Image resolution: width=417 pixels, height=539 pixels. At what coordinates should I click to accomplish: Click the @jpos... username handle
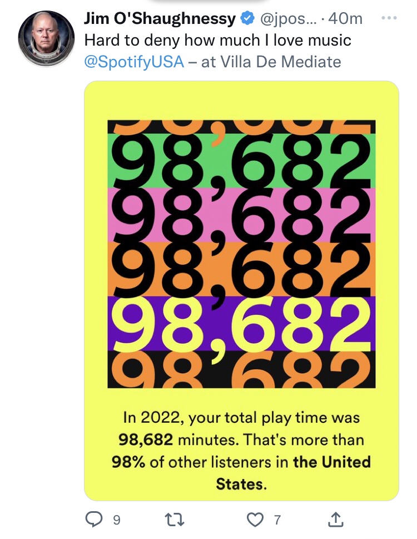tap(286, 19)
